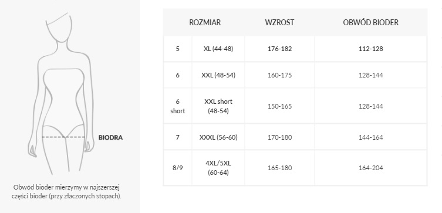Click the 6 short size number cell

point(178,106)
